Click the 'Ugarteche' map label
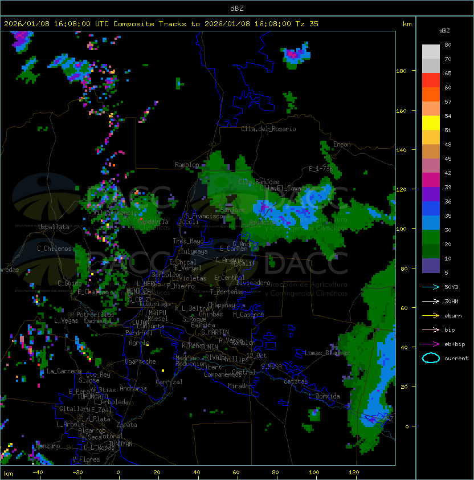 141,361
